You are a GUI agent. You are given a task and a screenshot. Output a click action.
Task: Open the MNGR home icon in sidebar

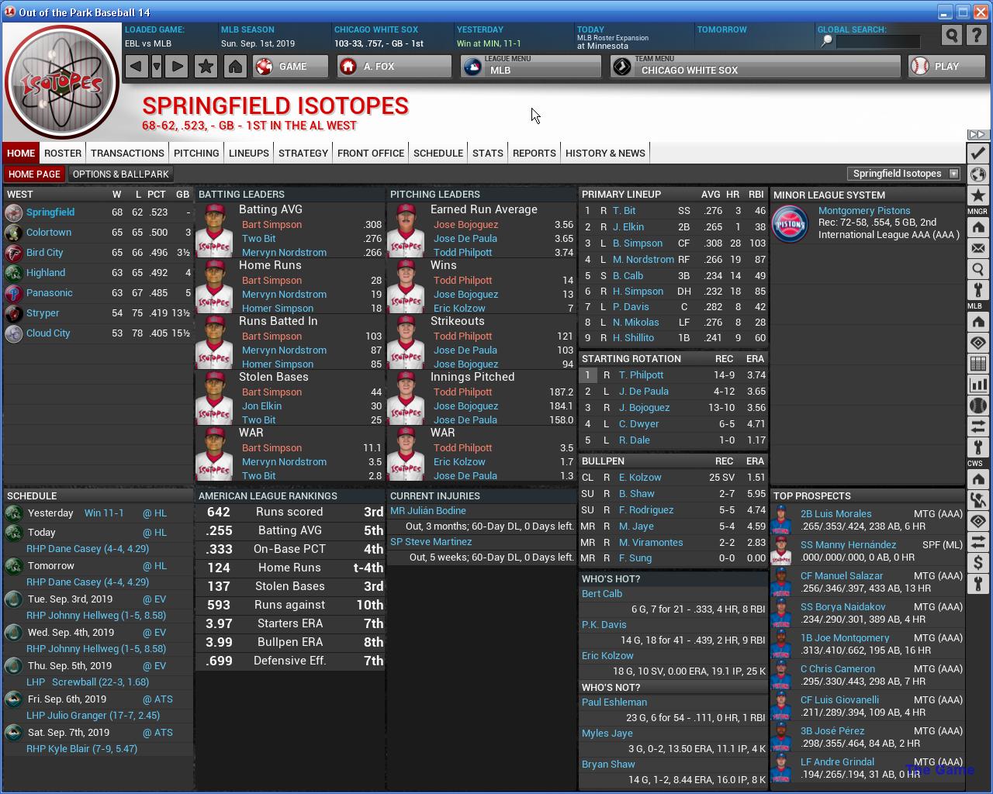click(977, 227)
